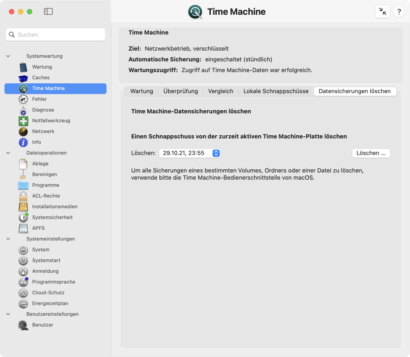
Task: Select the Programmsprache label
Action: pyautogui.click(x=54, y=282)
